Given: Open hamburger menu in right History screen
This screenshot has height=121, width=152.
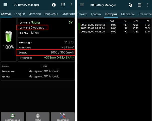Looking at the screenshot, I should tap(82, 5).
